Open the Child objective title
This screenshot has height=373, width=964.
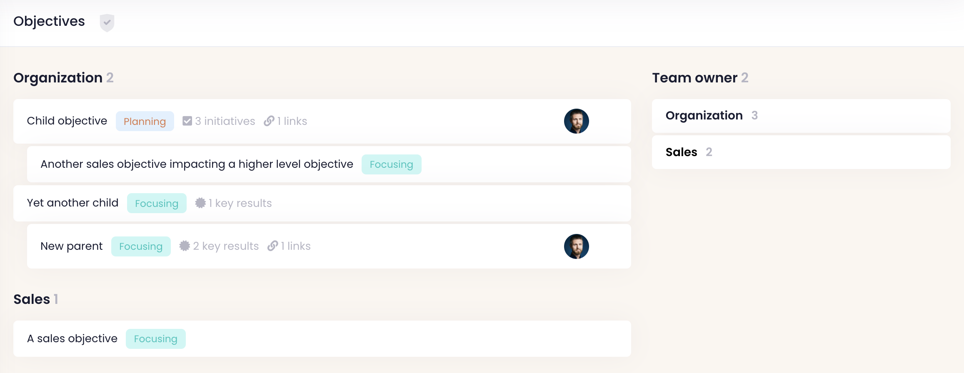pyautogui.click(x=67, y=121)
